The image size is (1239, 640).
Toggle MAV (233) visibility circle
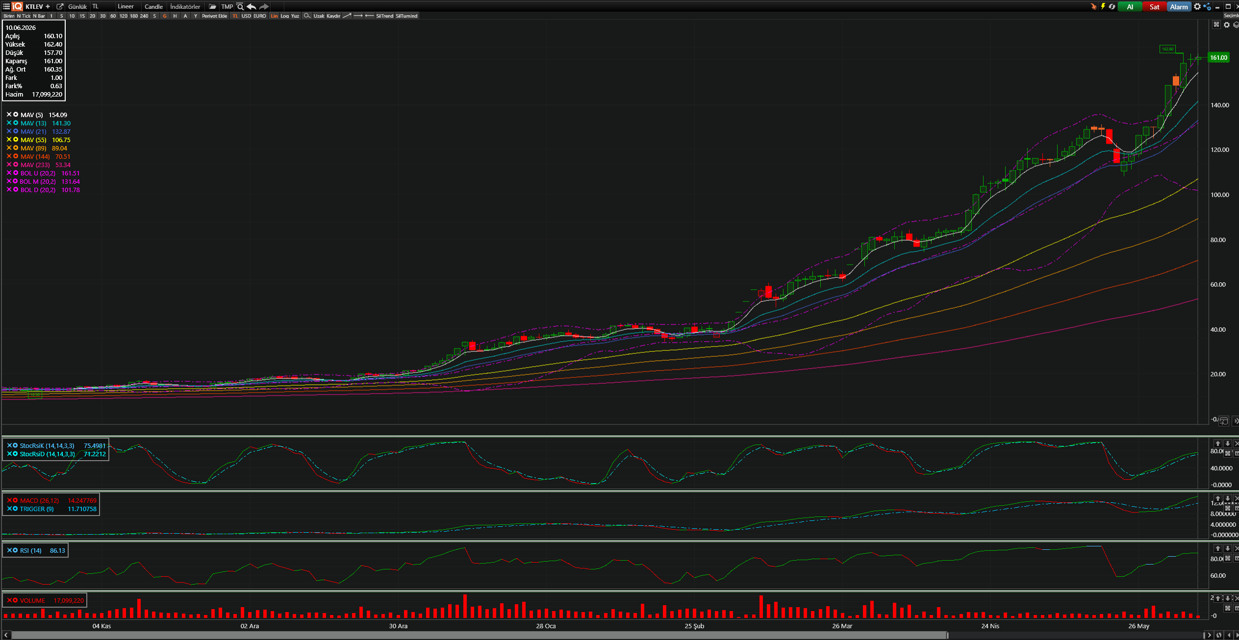[16, 165]
